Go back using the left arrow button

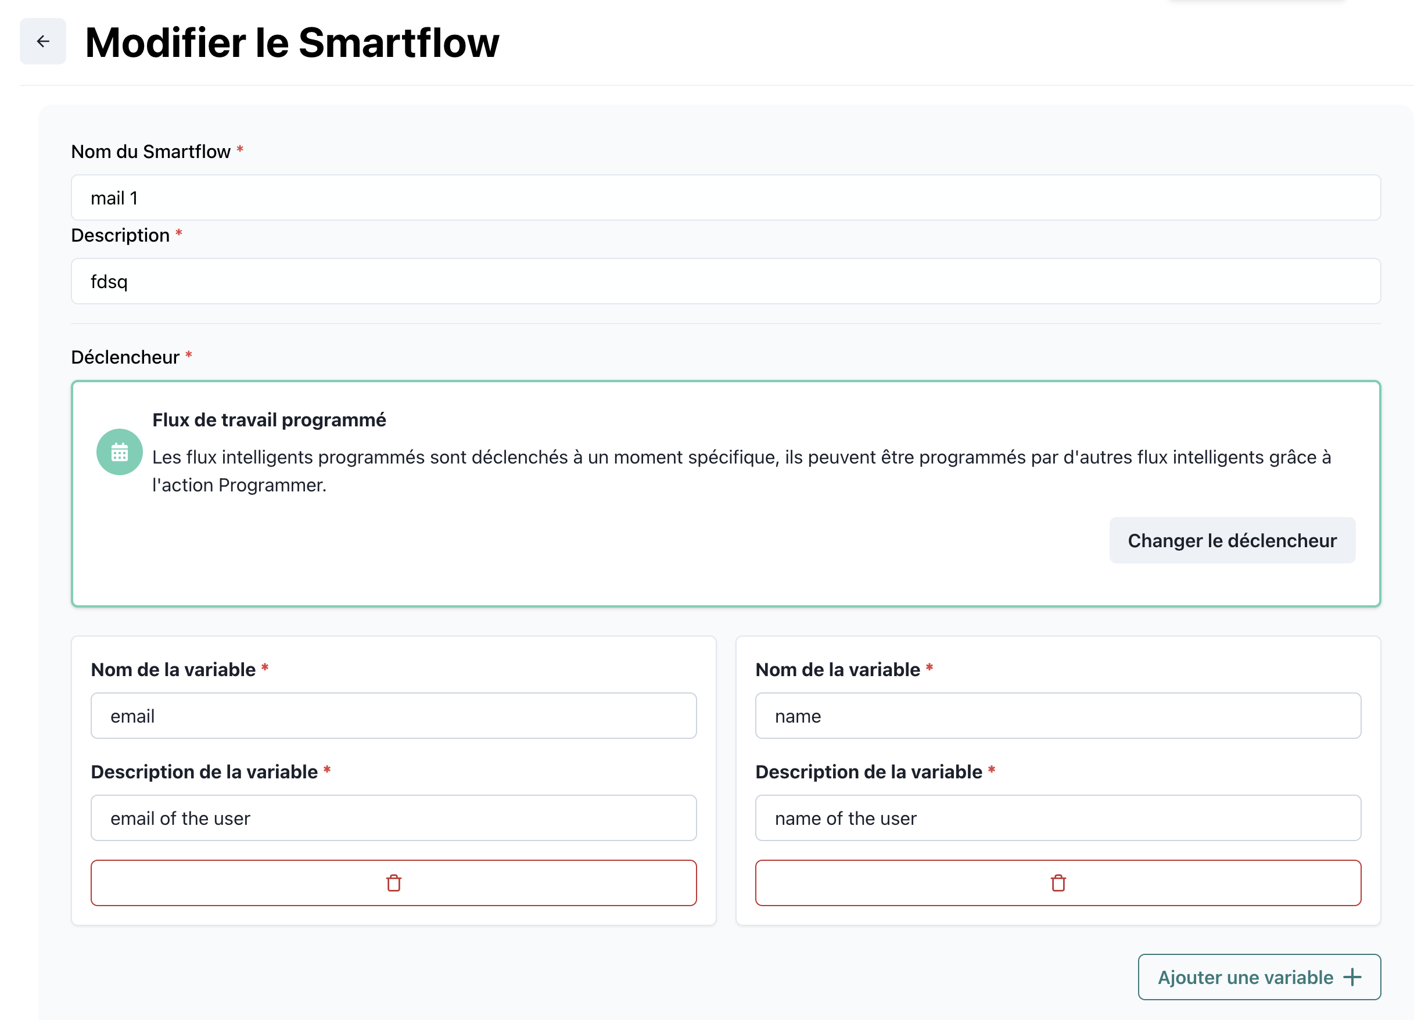pyautogui.click(x=43, y=42)
